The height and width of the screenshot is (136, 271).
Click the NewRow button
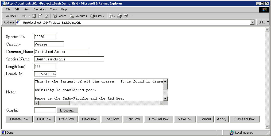pyautogui.click(x=185, y=119)
